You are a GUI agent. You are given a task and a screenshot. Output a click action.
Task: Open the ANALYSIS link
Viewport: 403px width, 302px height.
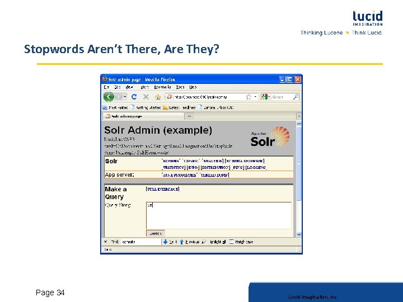(212, 161)
